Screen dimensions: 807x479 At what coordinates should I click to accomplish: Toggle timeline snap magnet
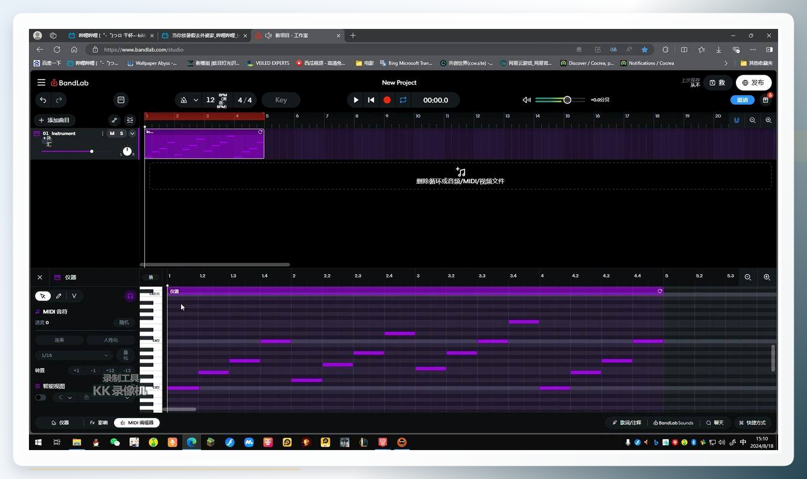736,120
